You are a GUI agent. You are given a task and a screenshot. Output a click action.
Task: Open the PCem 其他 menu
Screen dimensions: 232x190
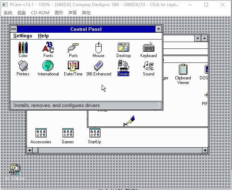pyautogui.click(x=86, y=13)
